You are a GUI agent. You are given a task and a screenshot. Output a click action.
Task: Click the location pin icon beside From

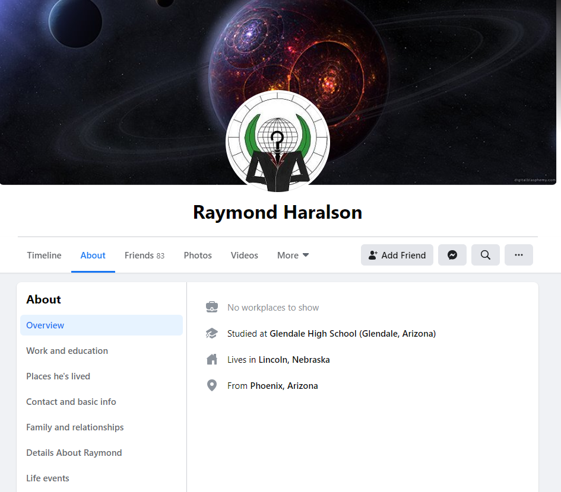(212, 385)
